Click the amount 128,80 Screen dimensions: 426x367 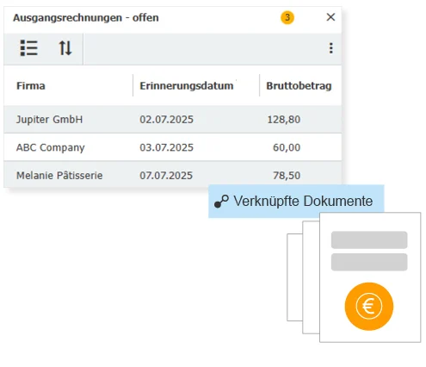[x=284, y=120]
